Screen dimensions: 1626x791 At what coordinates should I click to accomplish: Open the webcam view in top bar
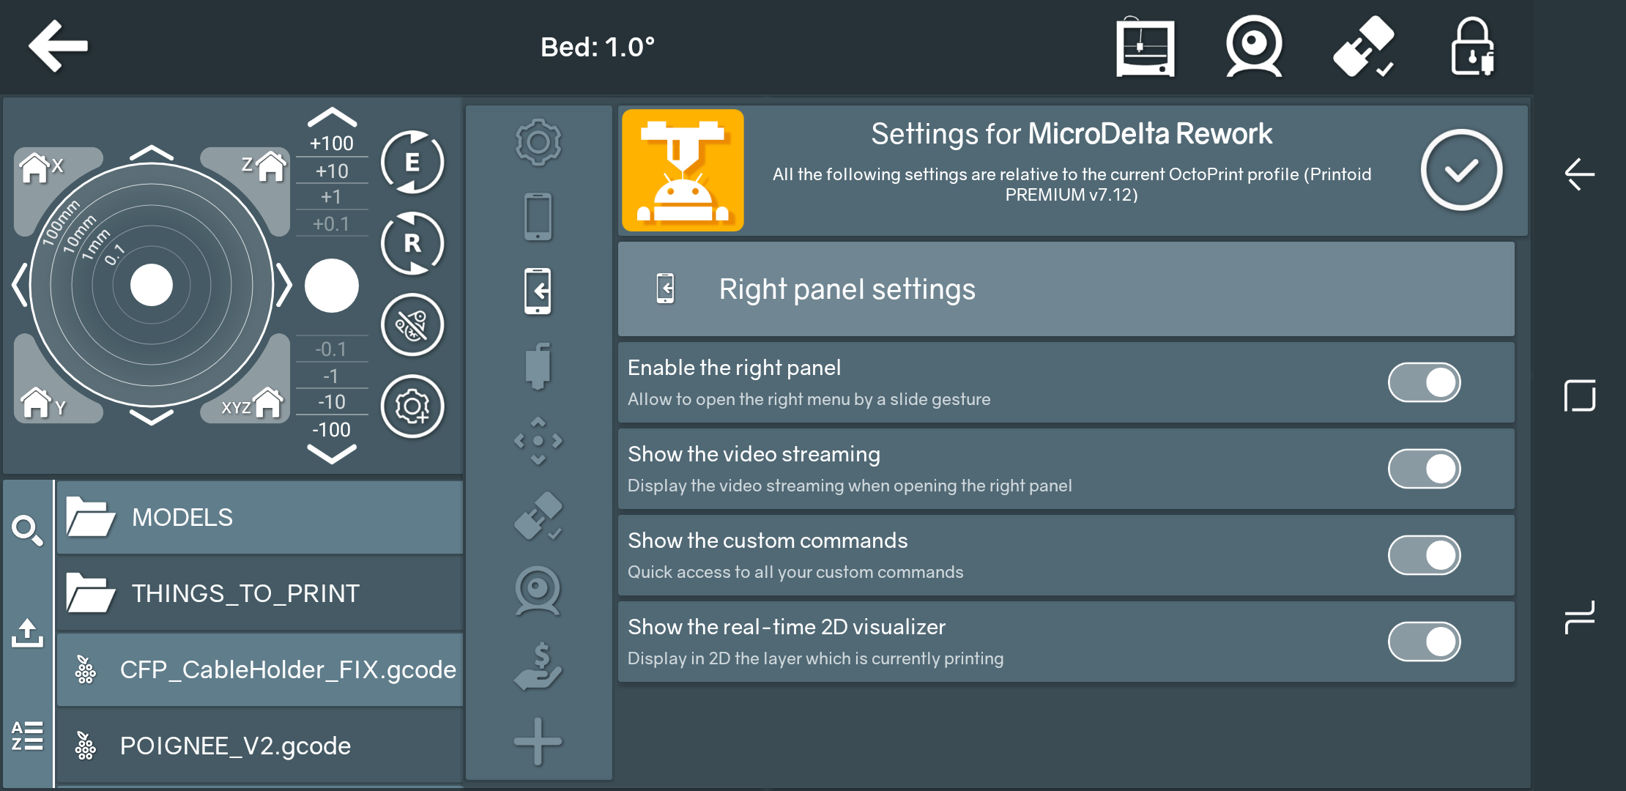(1253, 47)
